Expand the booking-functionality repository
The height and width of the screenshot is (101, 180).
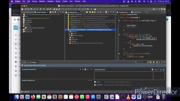point(66,15)
